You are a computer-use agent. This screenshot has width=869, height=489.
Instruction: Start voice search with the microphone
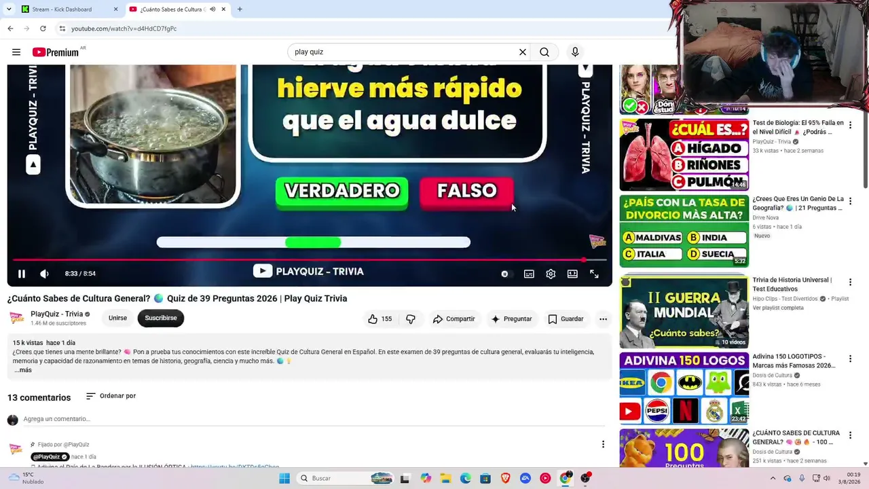pyautogui.click(x=575, y=52)
